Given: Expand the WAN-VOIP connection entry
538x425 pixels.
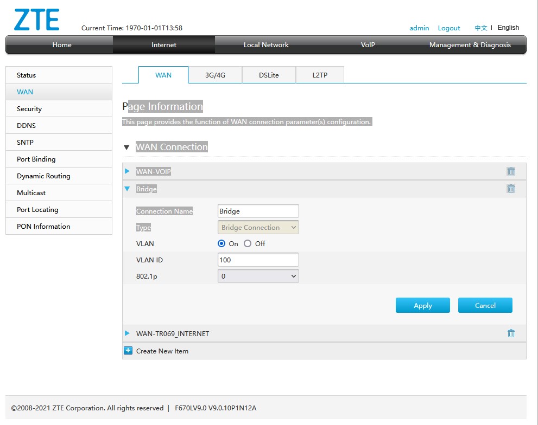Looking at the screenshot, I should [x=127, y=171].
